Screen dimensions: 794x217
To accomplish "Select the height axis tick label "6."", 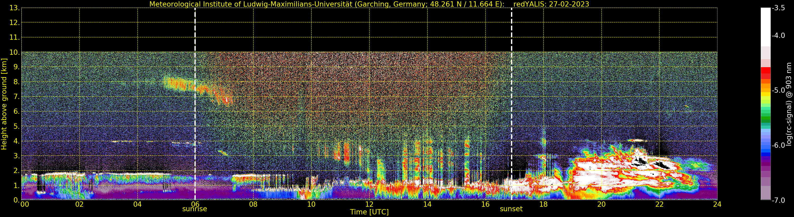I will [17, 111].
